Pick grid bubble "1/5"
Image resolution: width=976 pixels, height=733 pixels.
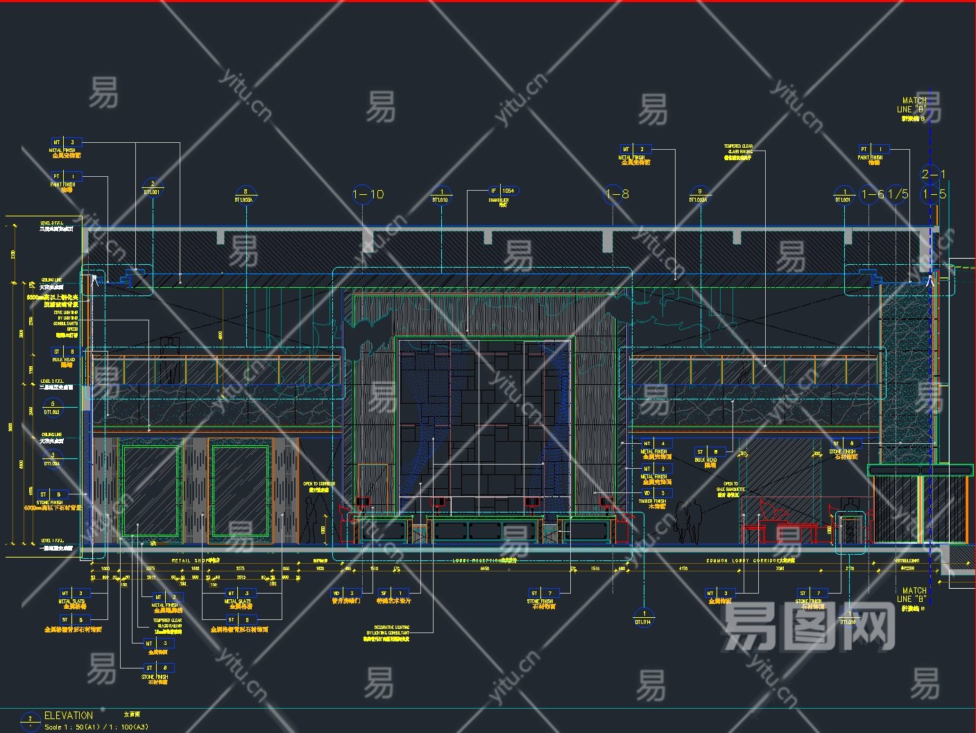click(x=898, y=194)
